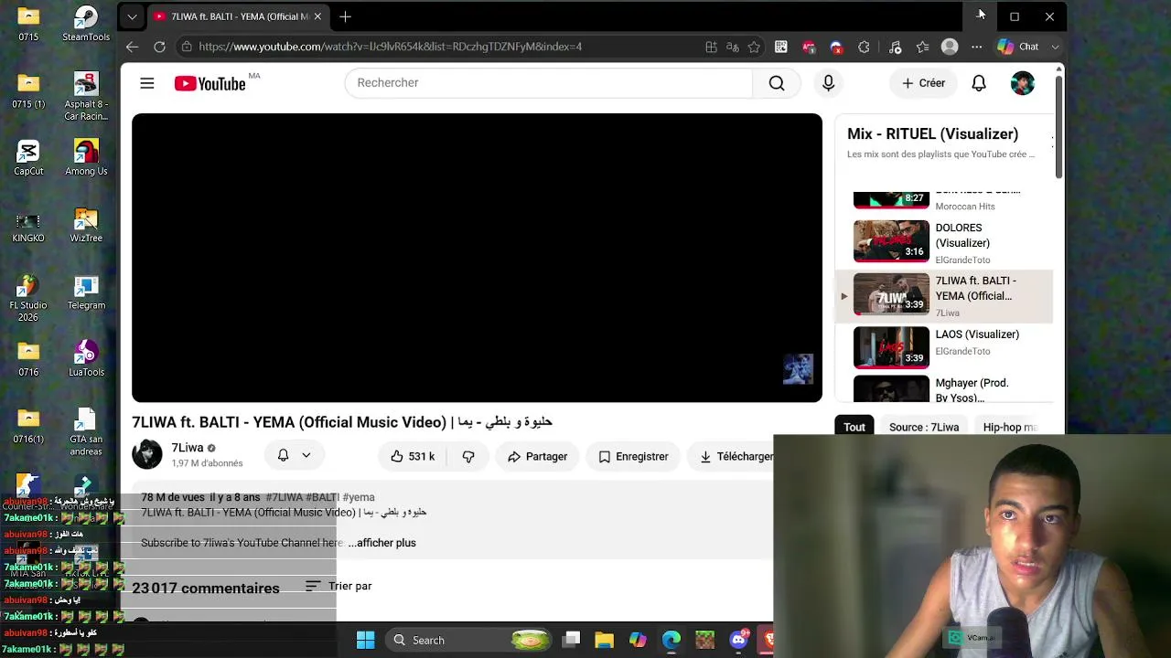Viewport: 1171px width, 658px height.
Task: Click the Partager share button
Action: [537, 456]
